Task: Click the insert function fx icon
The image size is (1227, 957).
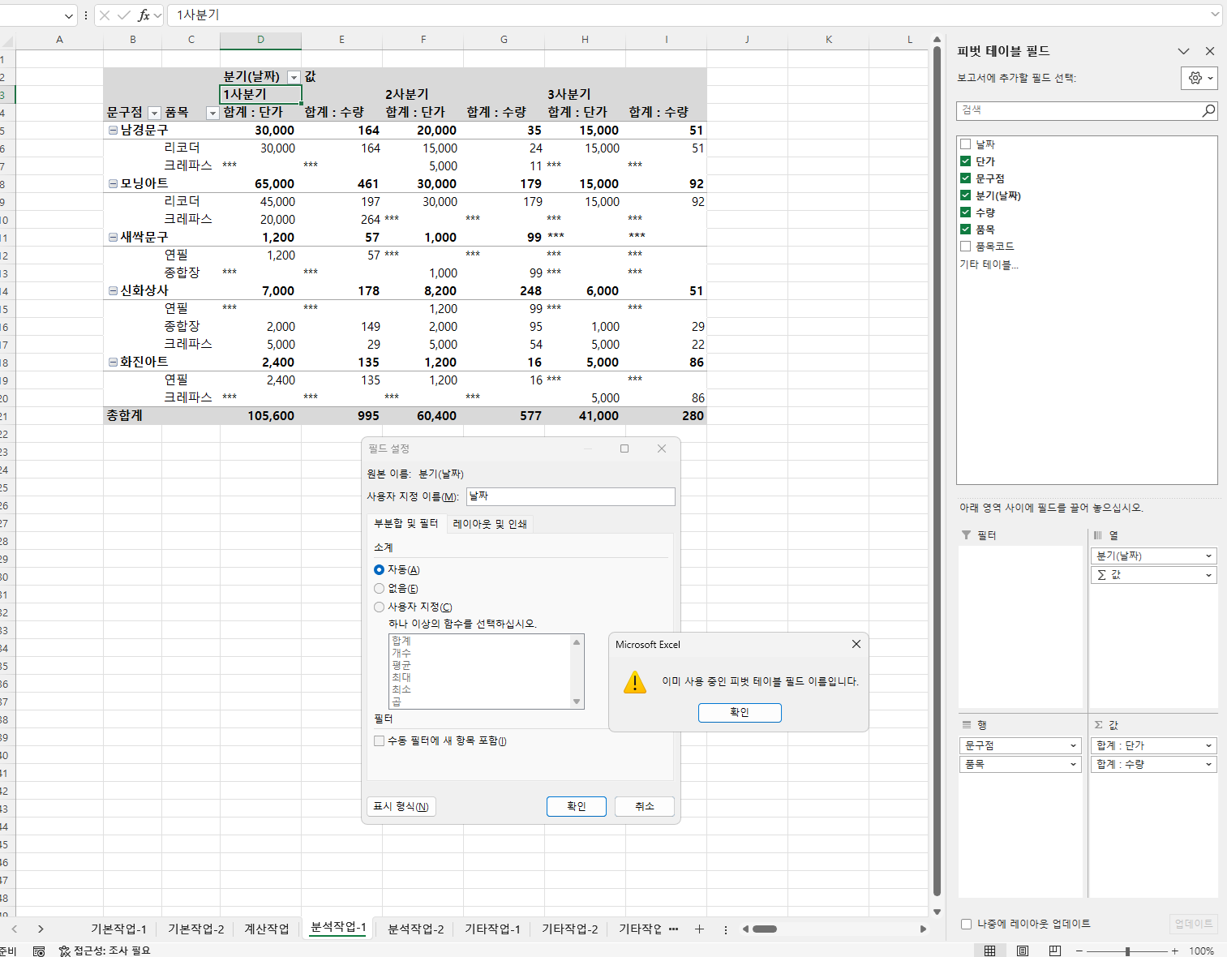Action: (x=144, y=15)
